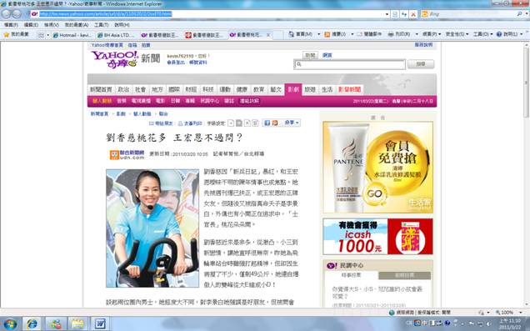Open Microsoft Word from the taskbar
Image resolution: width=530 pixels, height=331 pixels.
pos(100,323)
